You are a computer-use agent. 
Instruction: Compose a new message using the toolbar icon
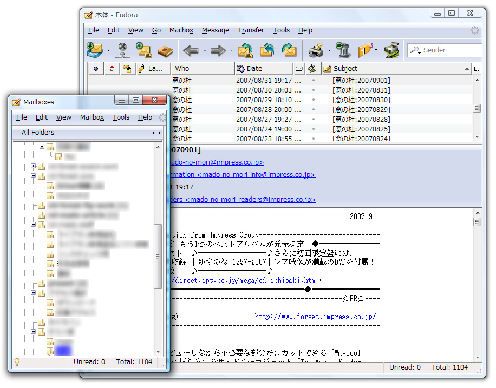coord(143,50)
